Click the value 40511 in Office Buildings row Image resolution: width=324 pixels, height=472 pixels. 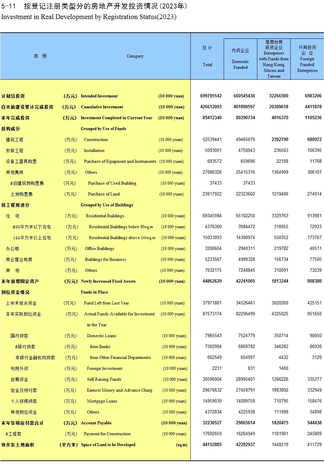click(316, 249)
